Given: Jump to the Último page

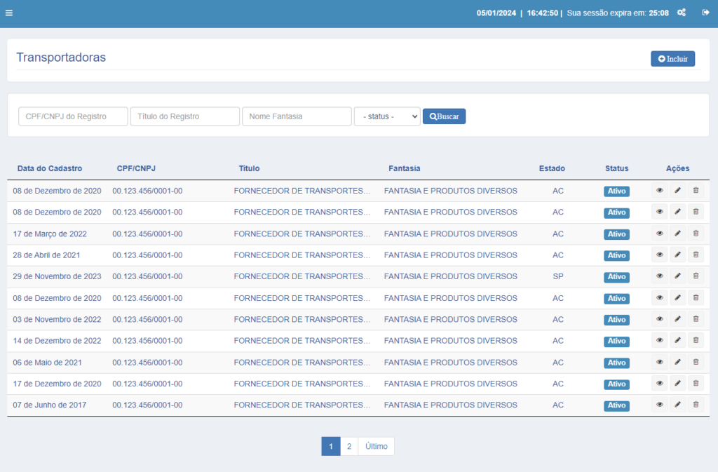Looking at the screenshot, I should coord(377,446).
